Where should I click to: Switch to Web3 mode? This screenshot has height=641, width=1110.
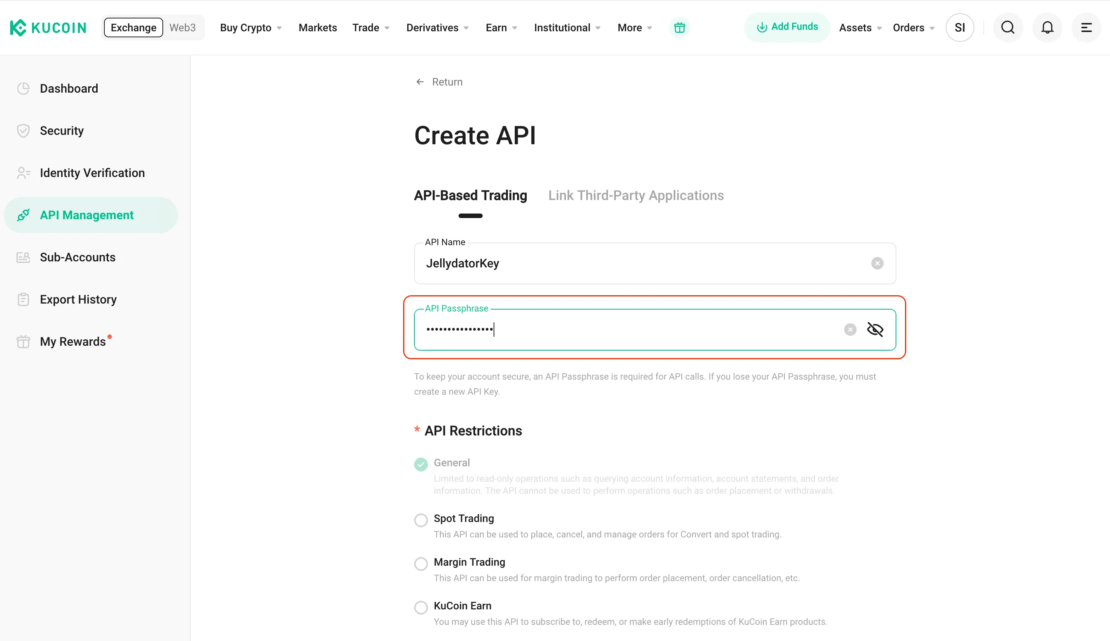182,28
